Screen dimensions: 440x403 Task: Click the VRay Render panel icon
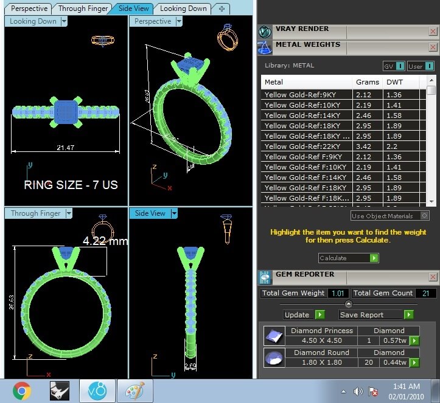coord(265,32)
